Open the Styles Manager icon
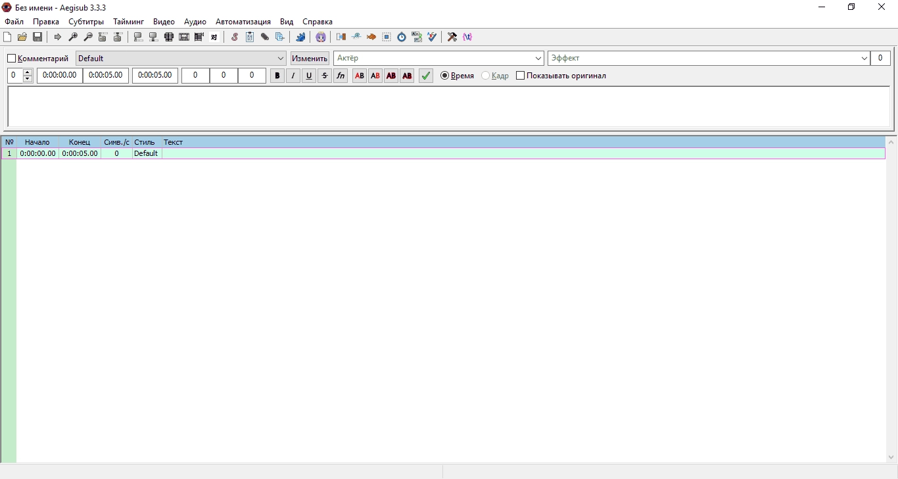Screen dimensions: 898x479 tap(235, 37)
